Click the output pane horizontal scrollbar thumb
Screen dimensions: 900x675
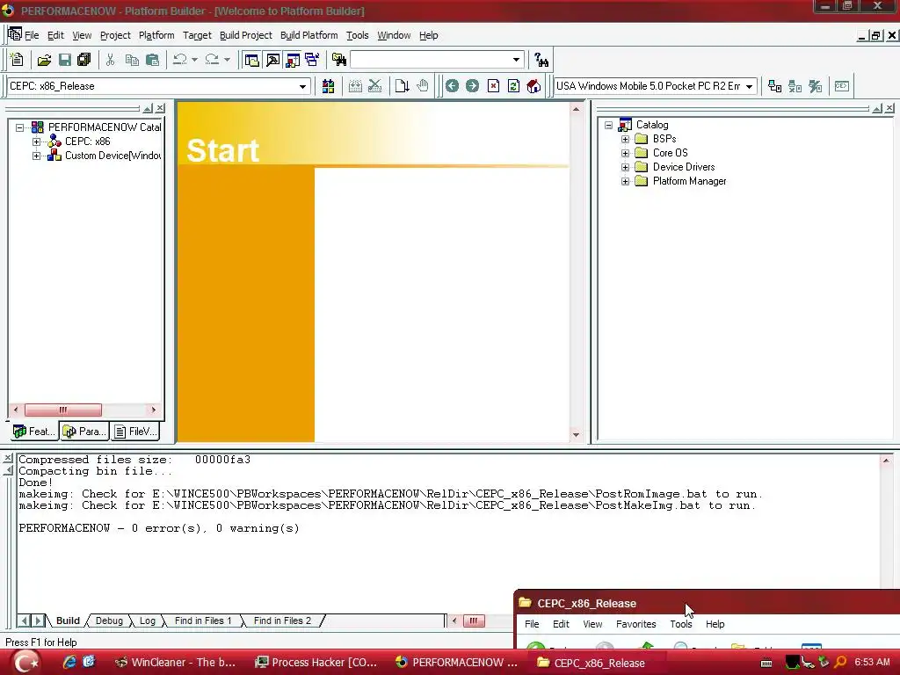tap(474, 621)
